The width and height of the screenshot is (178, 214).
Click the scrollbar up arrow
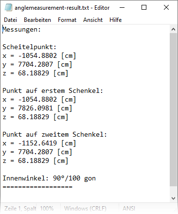(x=173, y=29)
